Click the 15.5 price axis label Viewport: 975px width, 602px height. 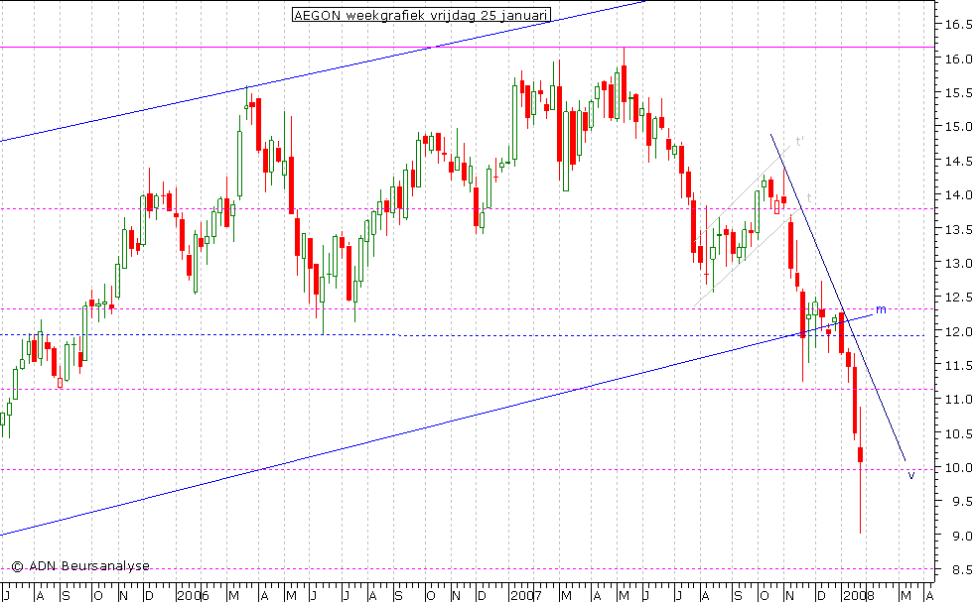pos(958,93)
